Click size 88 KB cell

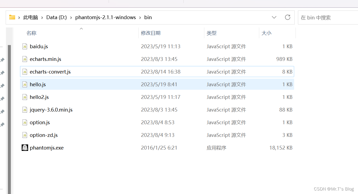(x=286, y=110)
